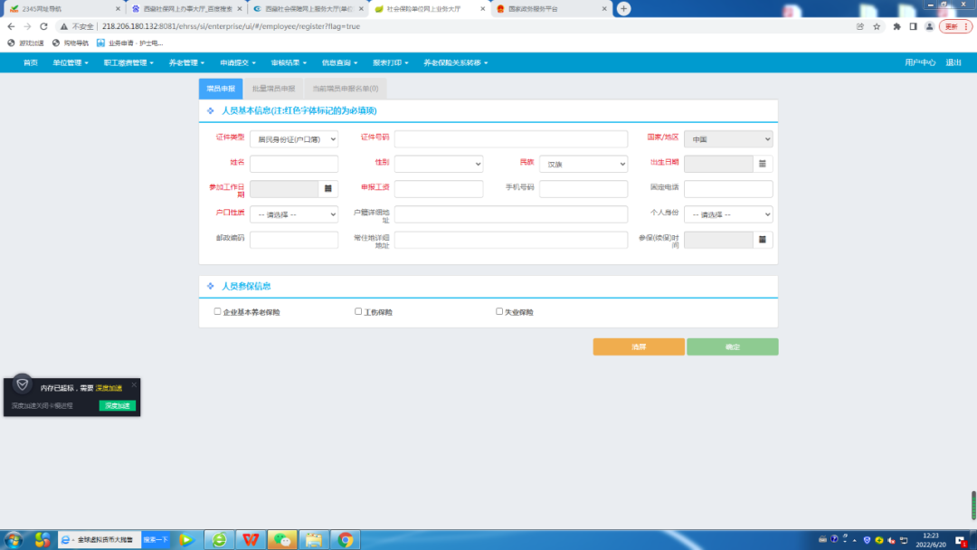Open the 职工缴费管理 menu
The image size is (977, 550).
pos(128,63)
